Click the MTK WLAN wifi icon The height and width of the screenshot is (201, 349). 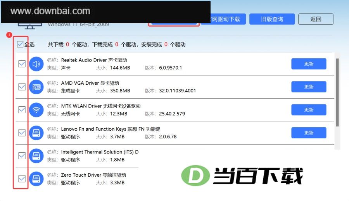click(x=36, y=110)
